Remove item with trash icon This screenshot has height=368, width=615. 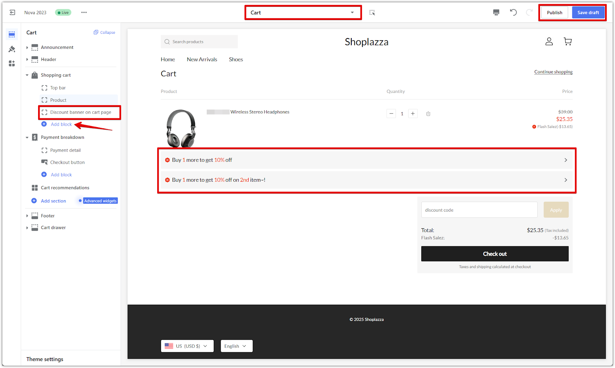pos(428,114)
